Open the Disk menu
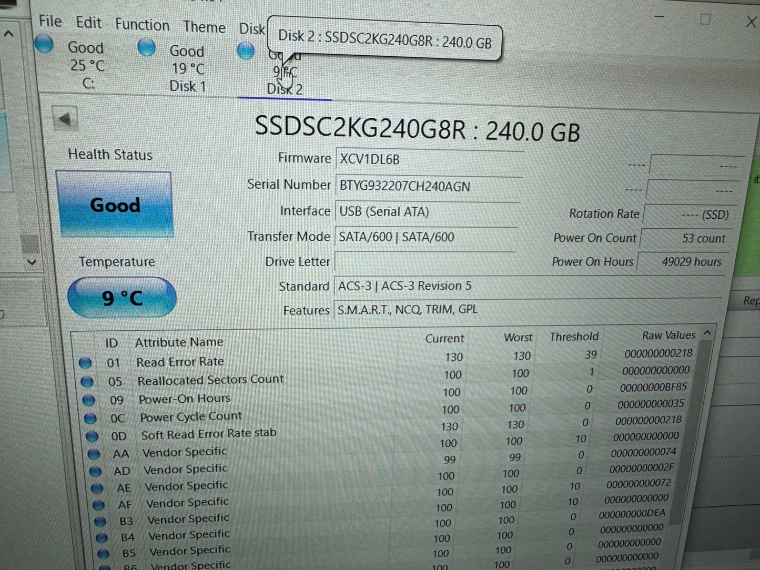Viewport: 760px width, 570px height. [252, 29]
